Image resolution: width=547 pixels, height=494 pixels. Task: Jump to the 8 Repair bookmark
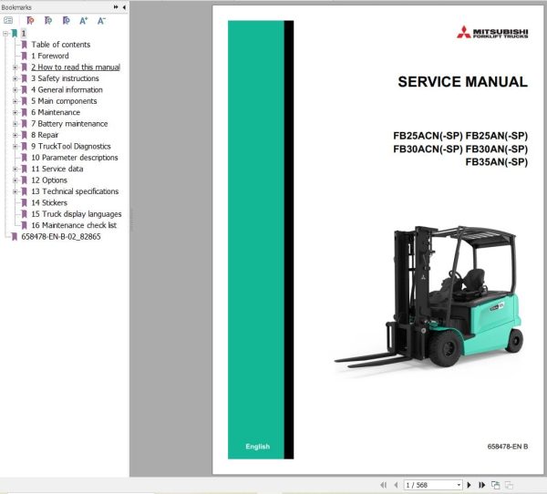coord(45,135)
